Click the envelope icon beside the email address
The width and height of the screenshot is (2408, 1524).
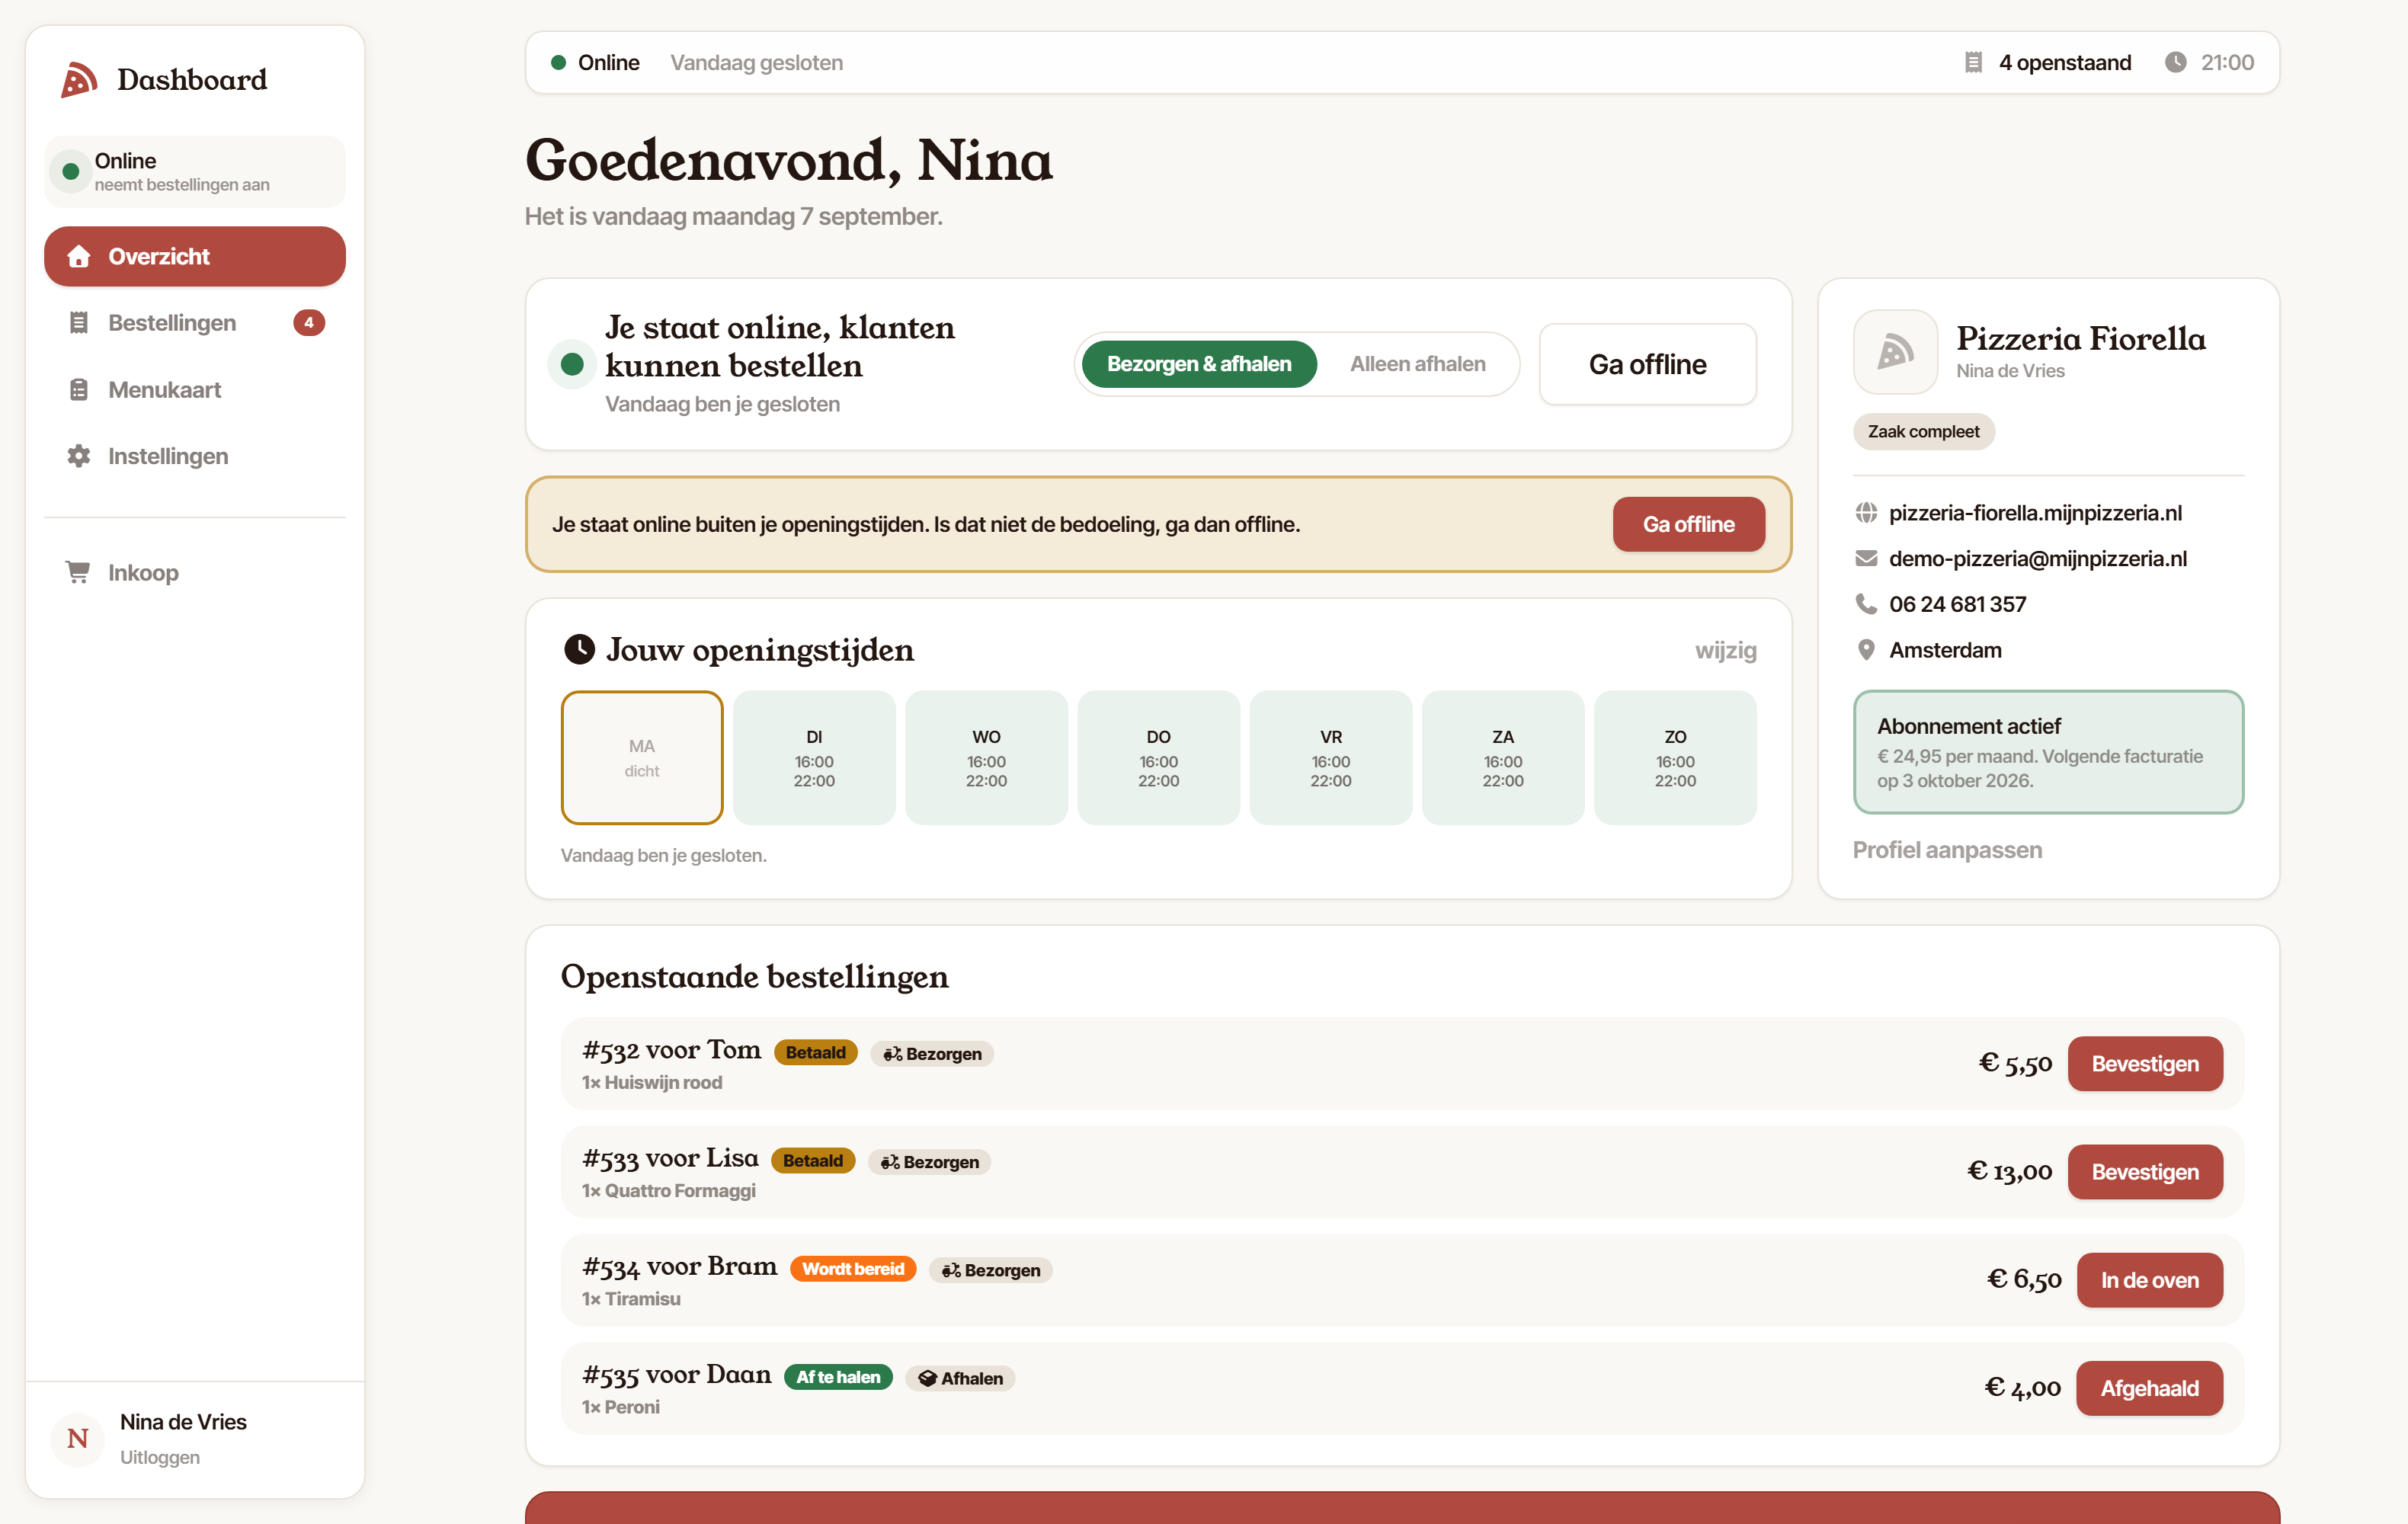(x=1866, y=559)
